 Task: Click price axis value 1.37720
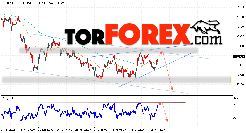[239, 75]
